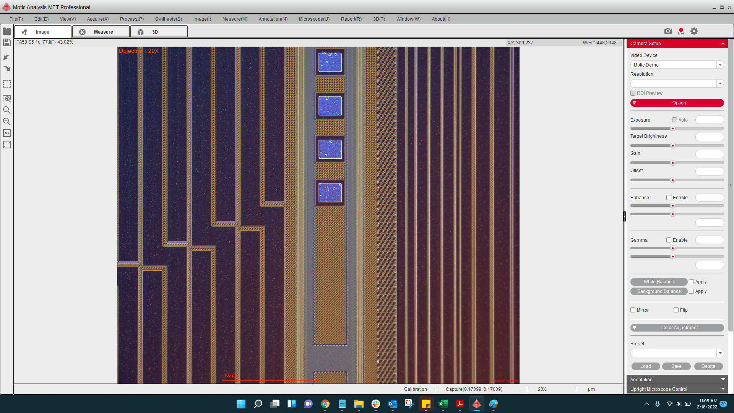Select the rectangular selection tool
The height and width of the screenshot is (413, 734).
(7, 84)
